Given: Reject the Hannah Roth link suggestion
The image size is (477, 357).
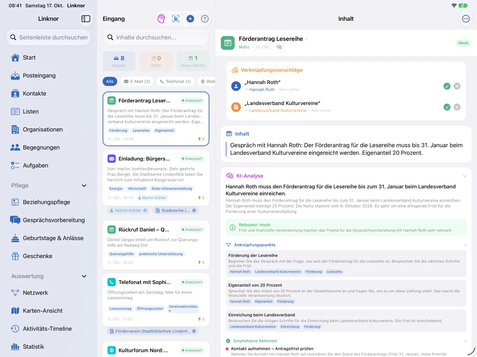Looking at the screenshot, I should coord(457,86).
